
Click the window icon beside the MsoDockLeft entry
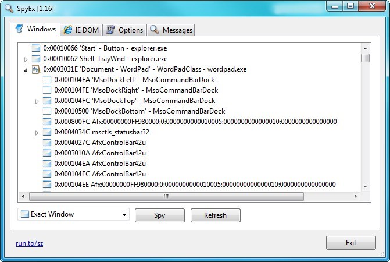[47, 80]
